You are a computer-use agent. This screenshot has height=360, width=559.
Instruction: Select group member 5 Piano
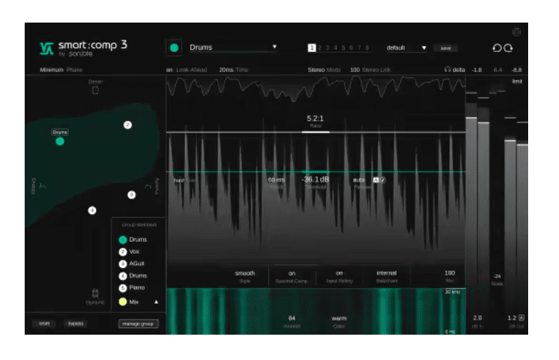point(132,287)
